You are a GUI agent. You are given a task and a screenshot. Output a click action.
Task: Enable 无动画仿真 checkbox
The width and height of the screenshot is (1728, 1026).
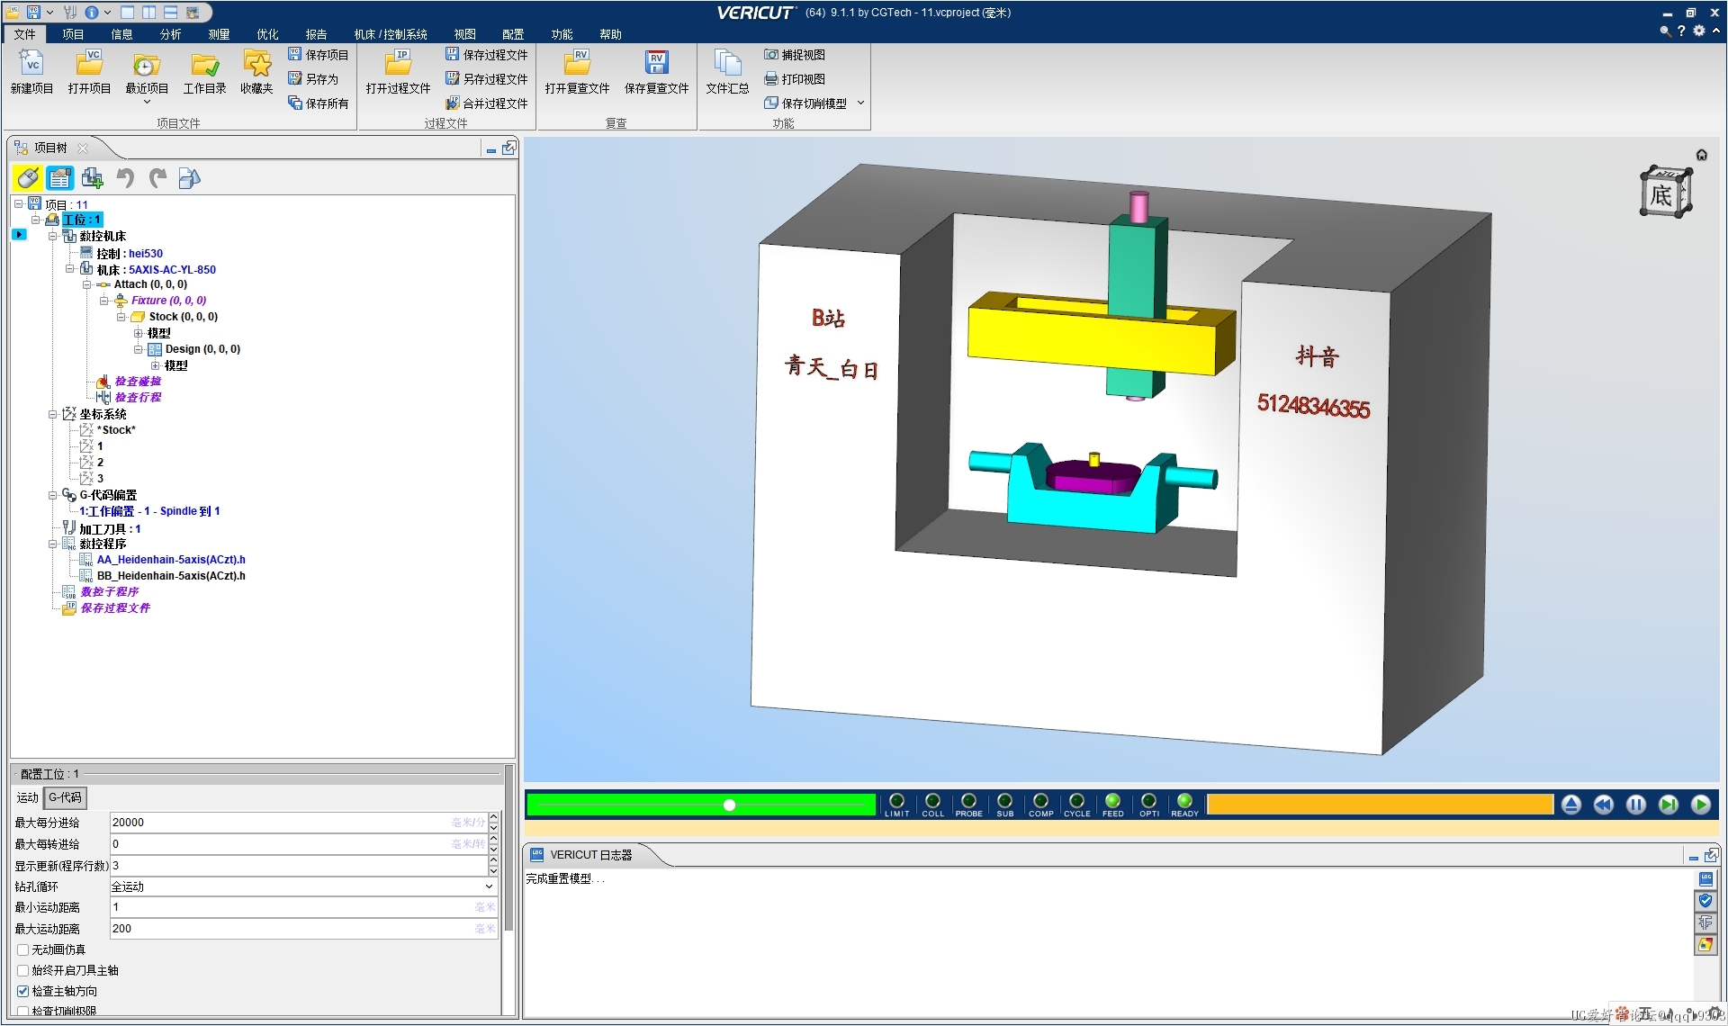(23, 949)
